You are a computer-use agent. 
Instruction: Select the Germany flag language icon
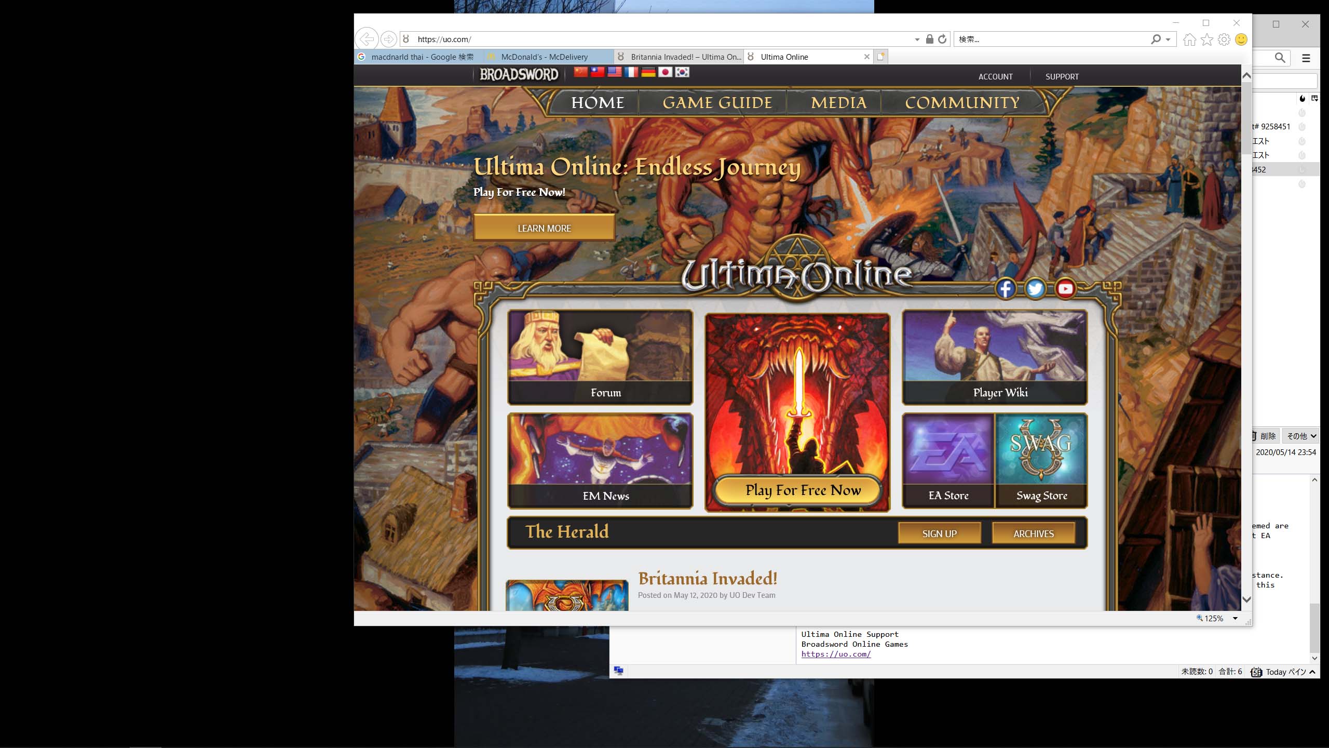648,72
